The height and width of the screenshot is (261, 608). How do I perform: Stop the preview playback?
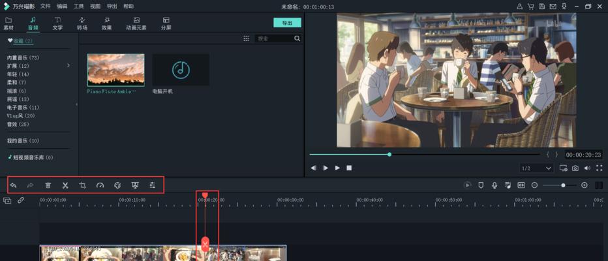[349, 168]
